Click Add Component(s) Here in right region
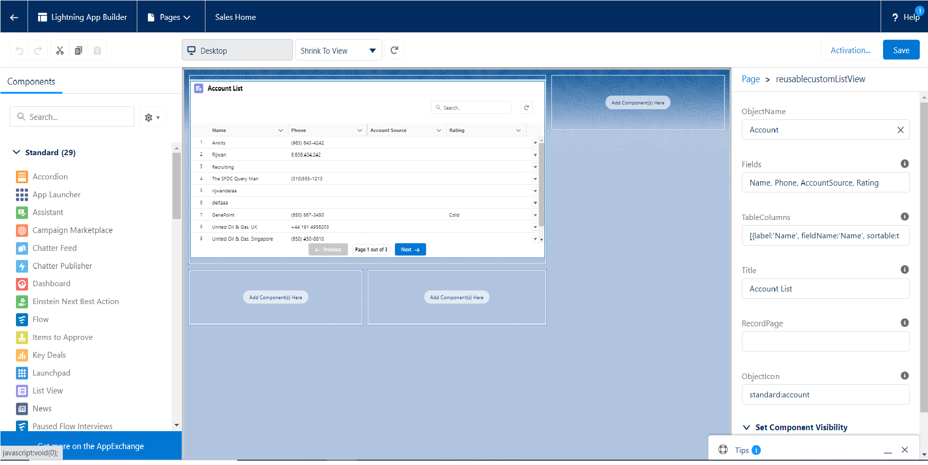The height and width of the screenshot is (465, 928). (x=638, y=102)
